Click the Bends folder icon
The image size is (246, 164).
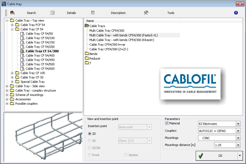(x=87, y=54)
